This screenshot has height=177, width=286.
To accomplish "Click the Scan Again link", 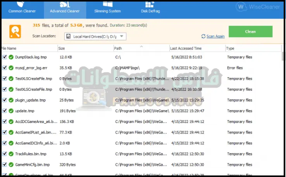I will (215, 36).
